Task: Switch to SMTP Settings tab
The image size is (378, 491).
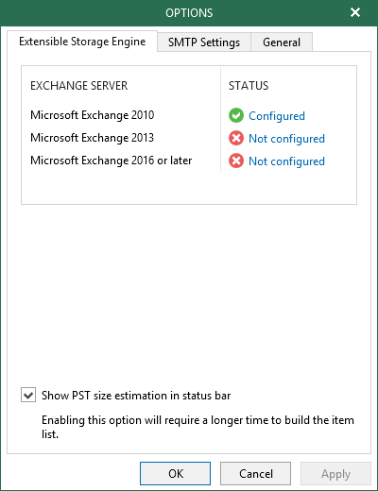Action: [204, 42]
